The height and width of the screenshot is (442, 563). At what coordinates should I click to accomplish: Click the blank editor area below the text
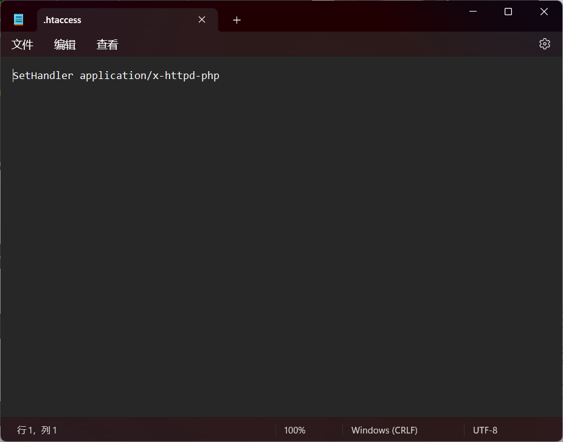point(280,243)
